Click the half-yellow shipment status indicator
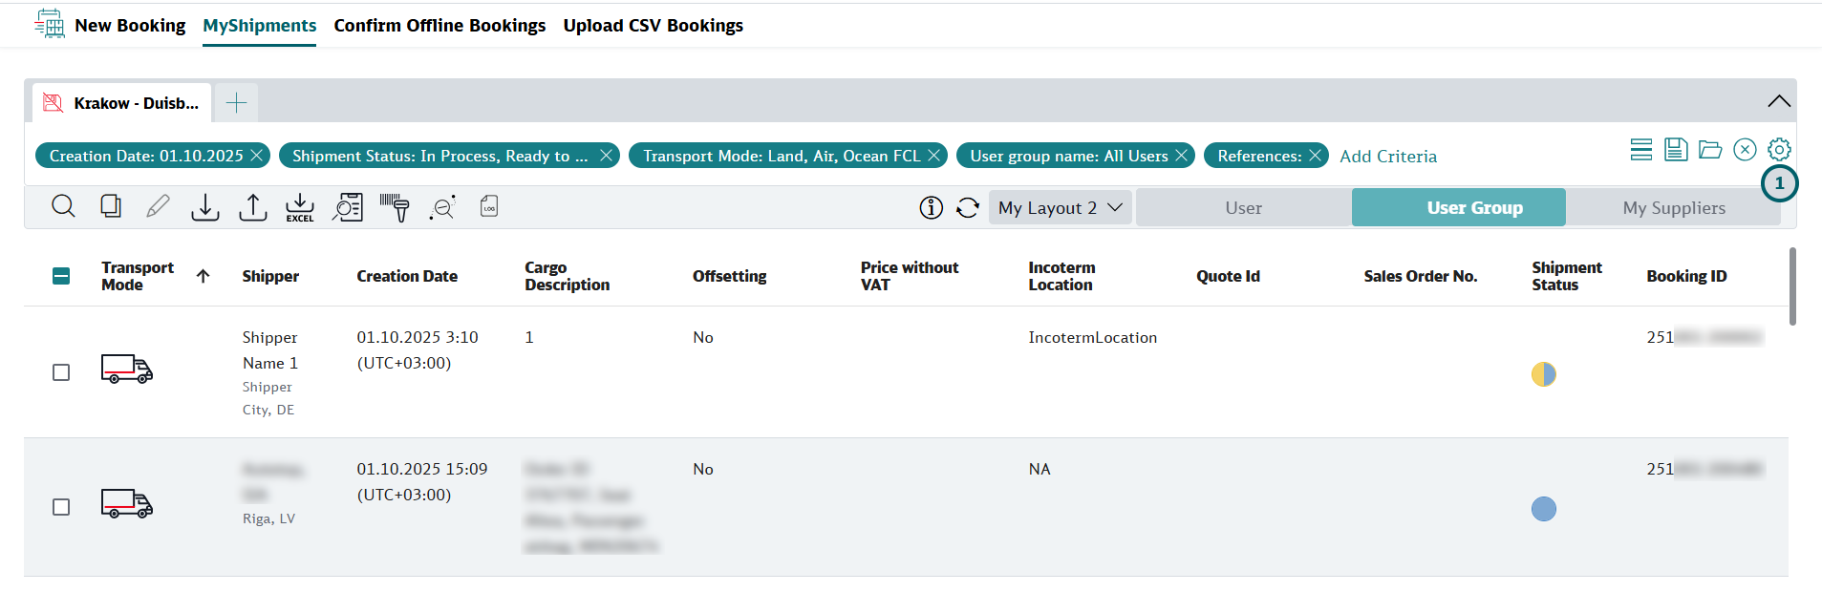1822x592 pixels. pyautogui.click(x=1543, y=374)
